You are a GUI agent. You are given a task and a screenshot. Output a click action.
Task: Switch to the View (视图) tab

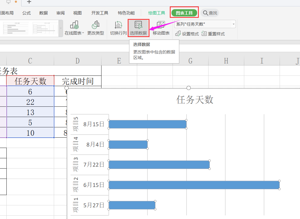point(78,13)
